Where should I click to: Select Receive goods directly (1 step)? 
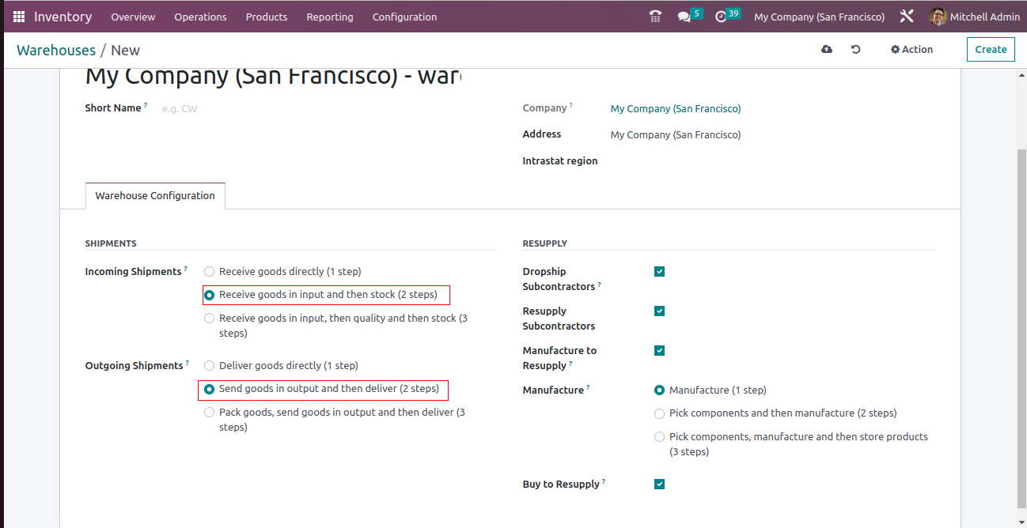pos(210,272)
